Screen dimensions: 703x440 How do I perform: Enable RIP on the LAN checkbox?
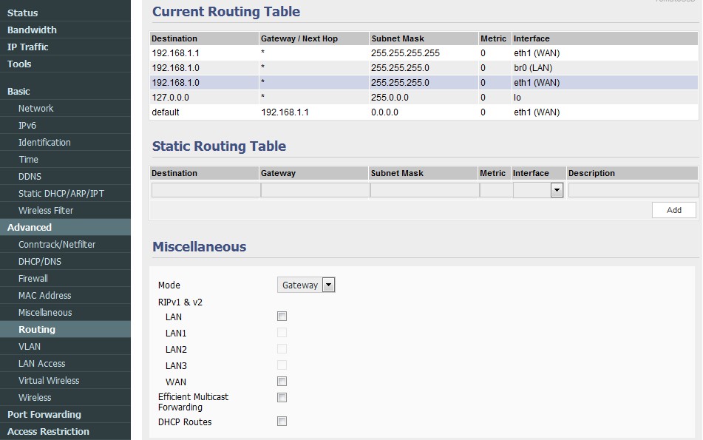282,317
